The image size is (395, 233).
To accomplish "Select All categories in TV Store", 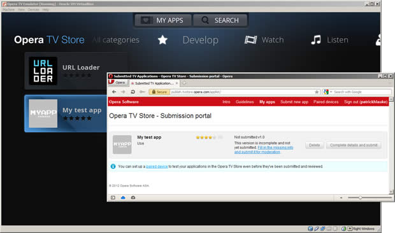I will [116, 39].
